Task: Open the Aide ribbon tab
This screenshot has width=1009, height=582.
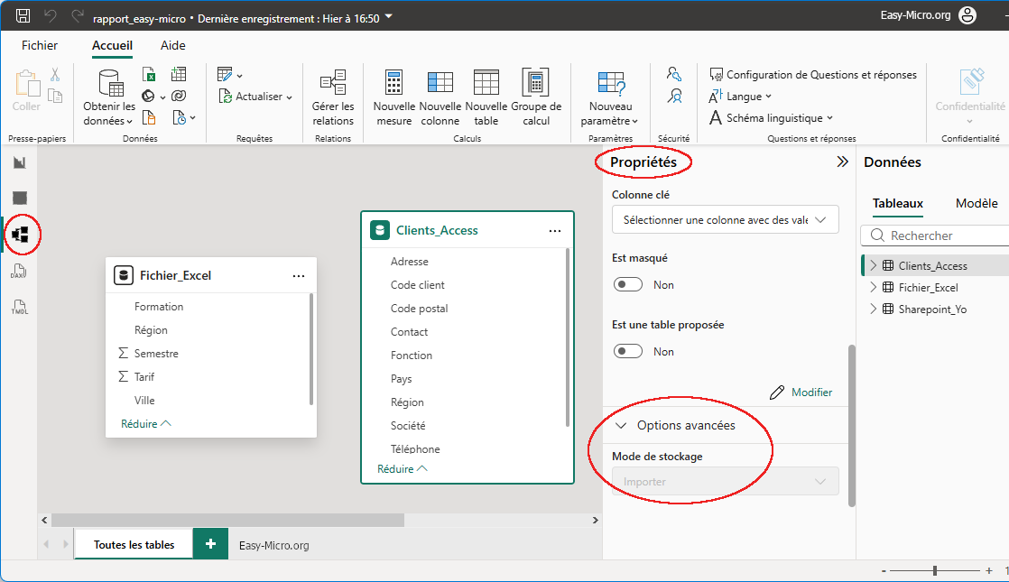Action: click(x=172, y=45)
